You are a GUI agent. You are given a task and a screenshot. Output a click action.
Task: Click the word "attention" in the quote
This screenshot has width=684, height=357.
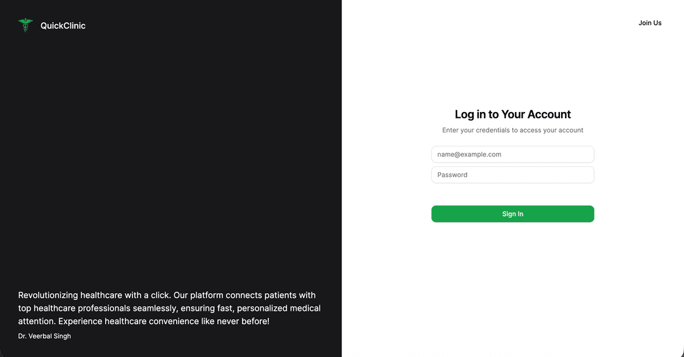(35, 322)
